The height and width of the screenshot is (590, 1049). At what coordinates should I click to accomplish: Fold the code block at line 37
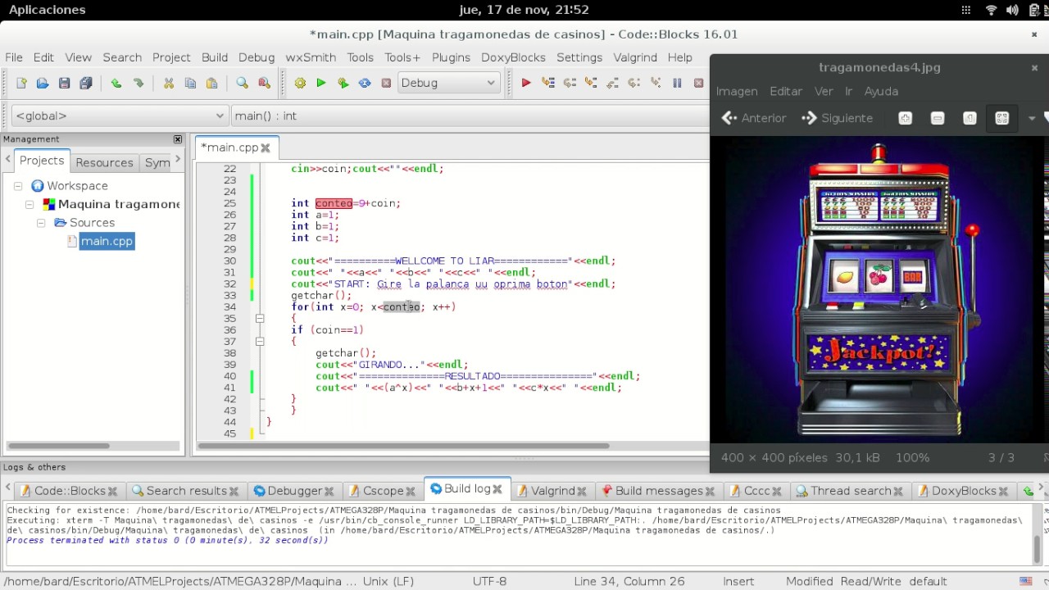click(x=259, y=342)
